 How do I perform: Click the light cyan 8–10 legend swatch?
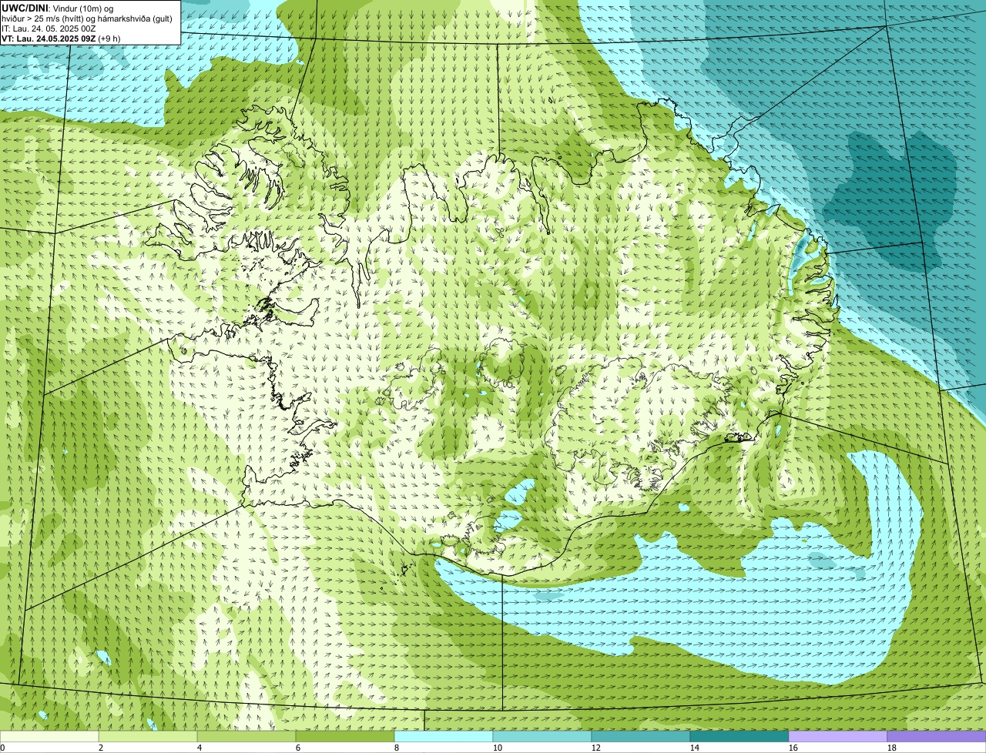pyautogui.click(x=444, y=736)
